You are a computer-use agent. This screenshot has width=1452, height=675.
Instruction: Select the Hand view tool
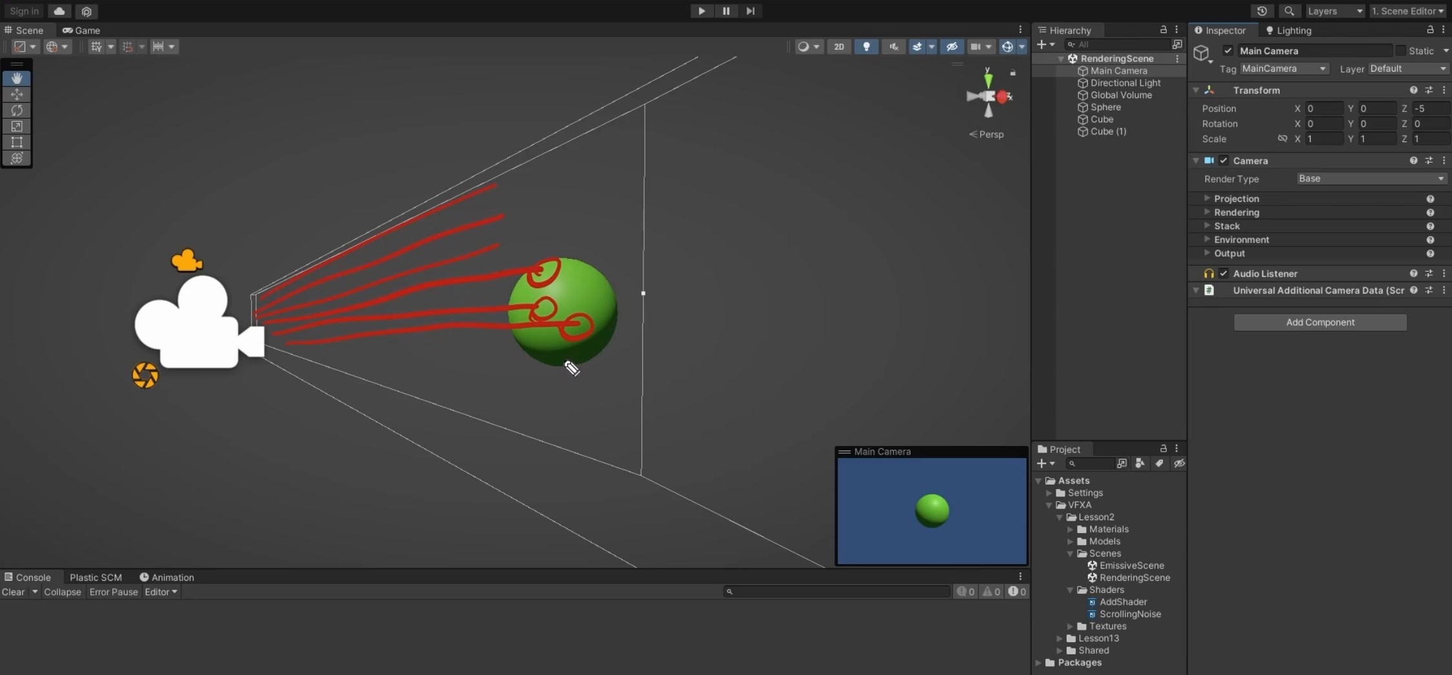[x=17, y=78]
